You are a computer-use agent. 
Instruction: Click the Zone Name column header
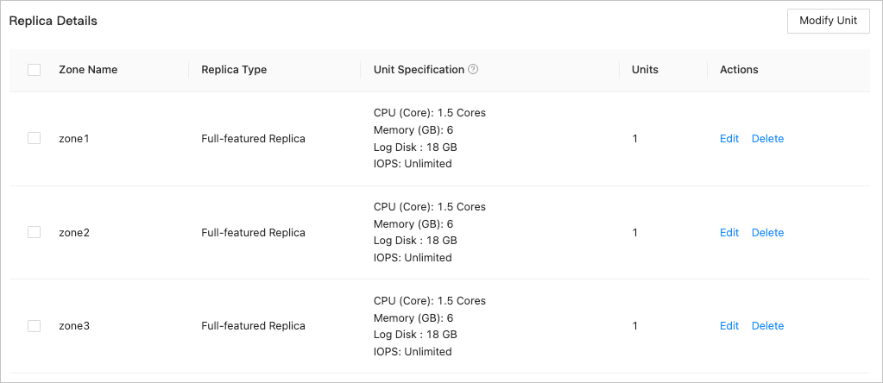(x=88, y=70)
